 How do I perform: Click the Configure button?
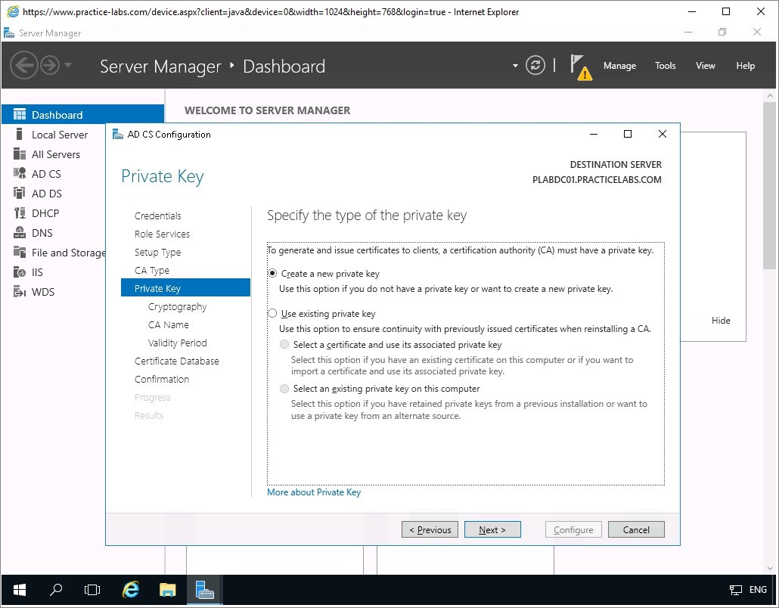coord(573,529)
